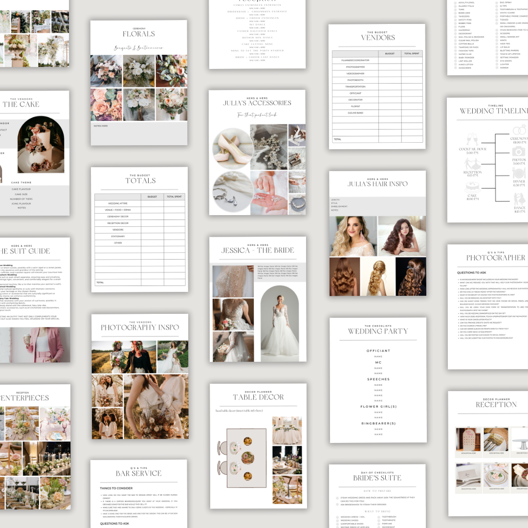Click the dancing couple icon above Dance
This screenshot has width=528, height=528.
point(519,199)
